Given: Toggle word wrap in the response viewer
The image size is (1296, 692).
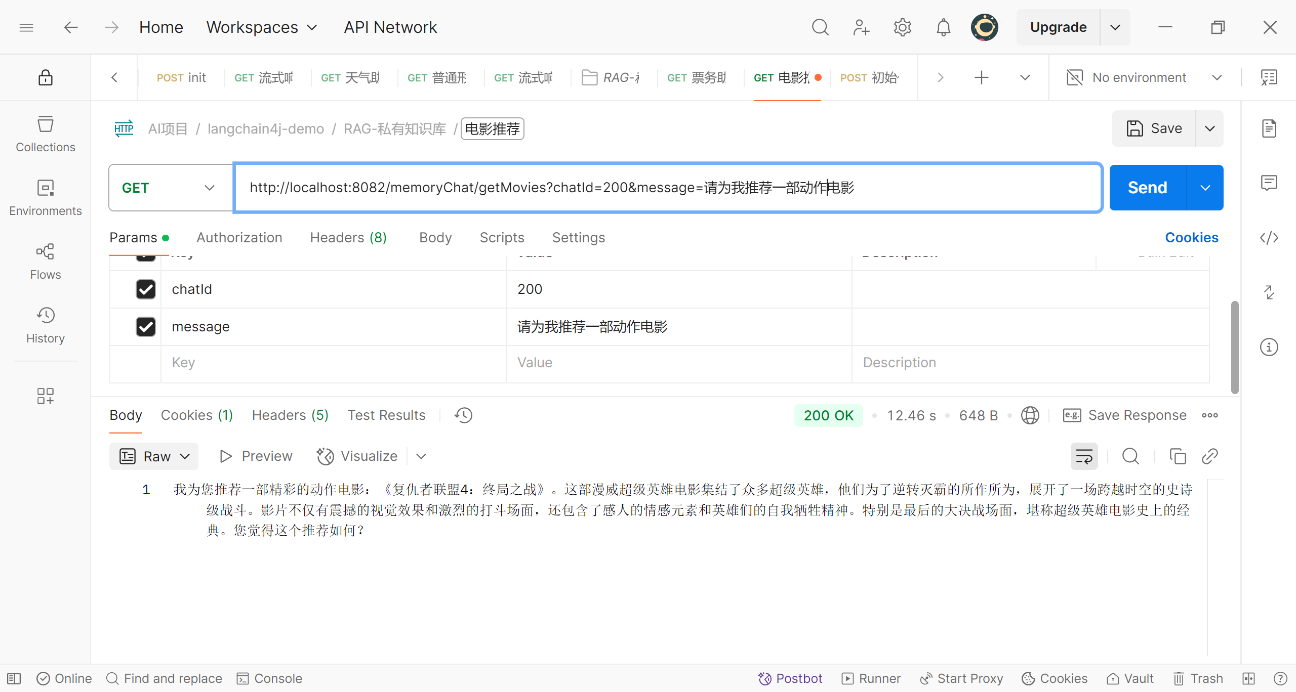Looking at the screenshot, I should 1084,456.
